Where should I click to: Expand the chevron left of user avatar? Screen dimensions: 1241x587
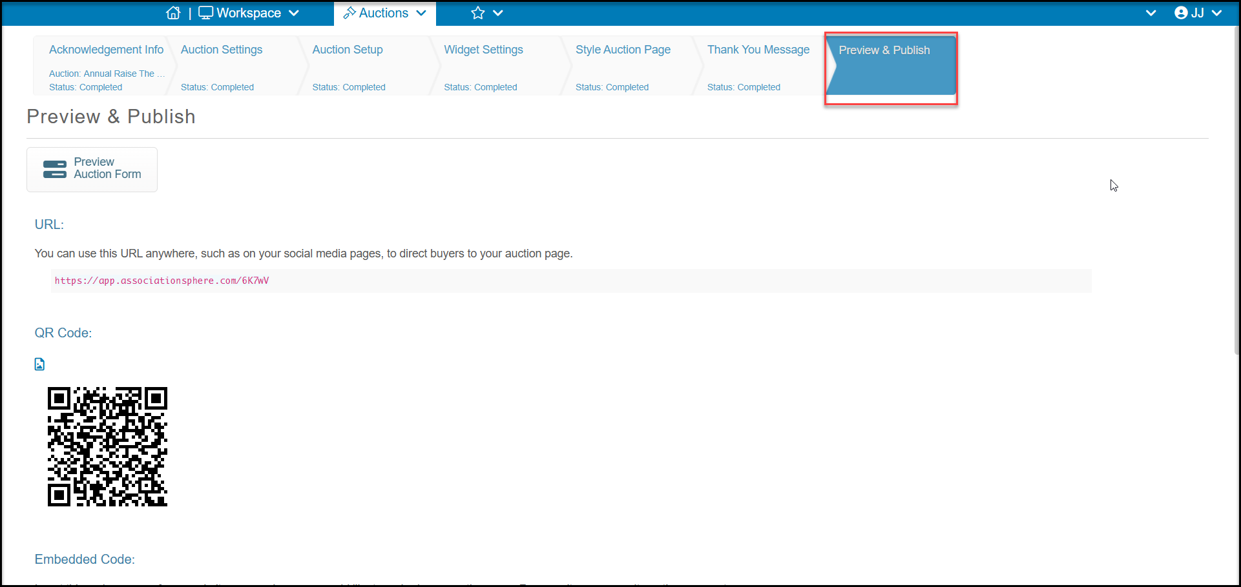(1151, 13)
